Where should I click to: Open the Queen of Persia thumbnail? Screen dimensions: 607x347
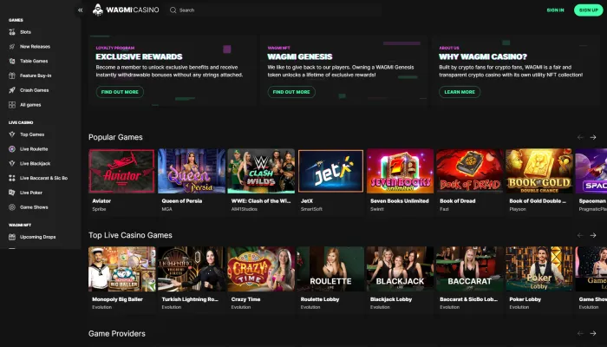click(192, 171)
